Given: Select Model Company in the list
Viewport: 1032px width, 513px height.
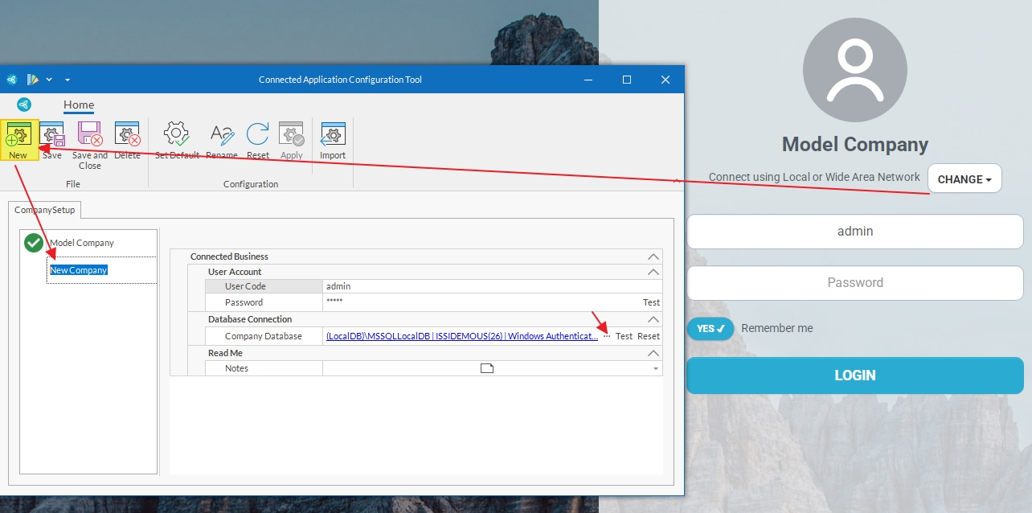Looking at the screenshot, I should (x=82, y=243).
